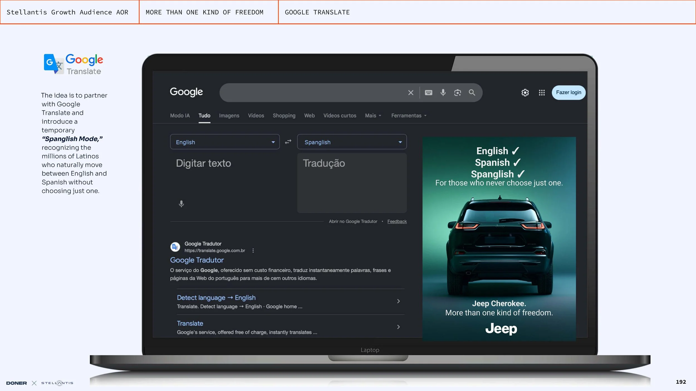Image resolution: width=696 pixels, height=391 pixels.
Task: Swap languages with the arrows icon
Action: tap(288, 142)
